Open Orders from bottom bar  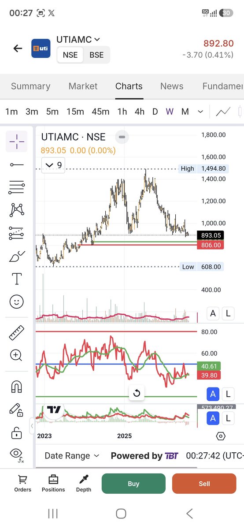pyautogui.click(x=23, y=483)
